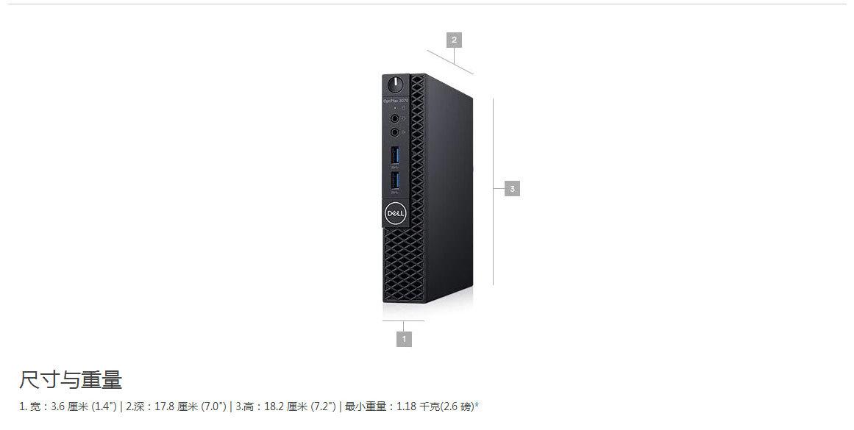Click the gray marker labeled 2
Viewport: 854px width, 430px height.
(x=454, y=40)
